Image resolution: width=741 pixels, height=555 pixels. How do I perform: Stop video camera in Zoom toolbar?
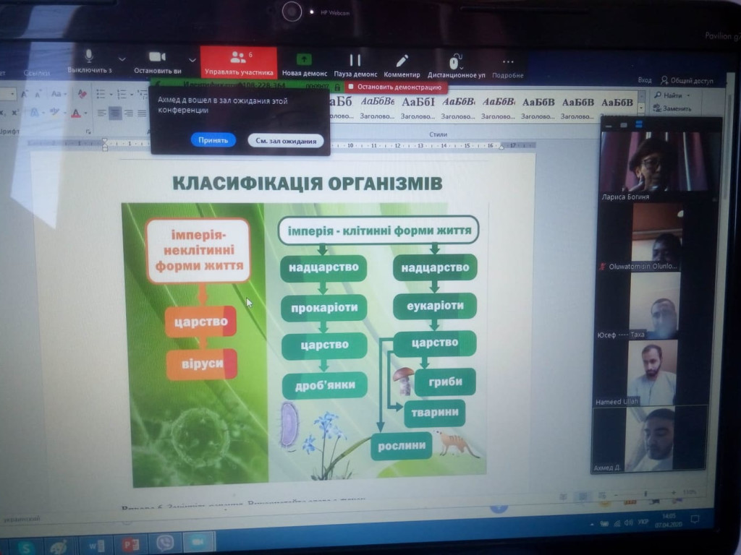[157, 62]
